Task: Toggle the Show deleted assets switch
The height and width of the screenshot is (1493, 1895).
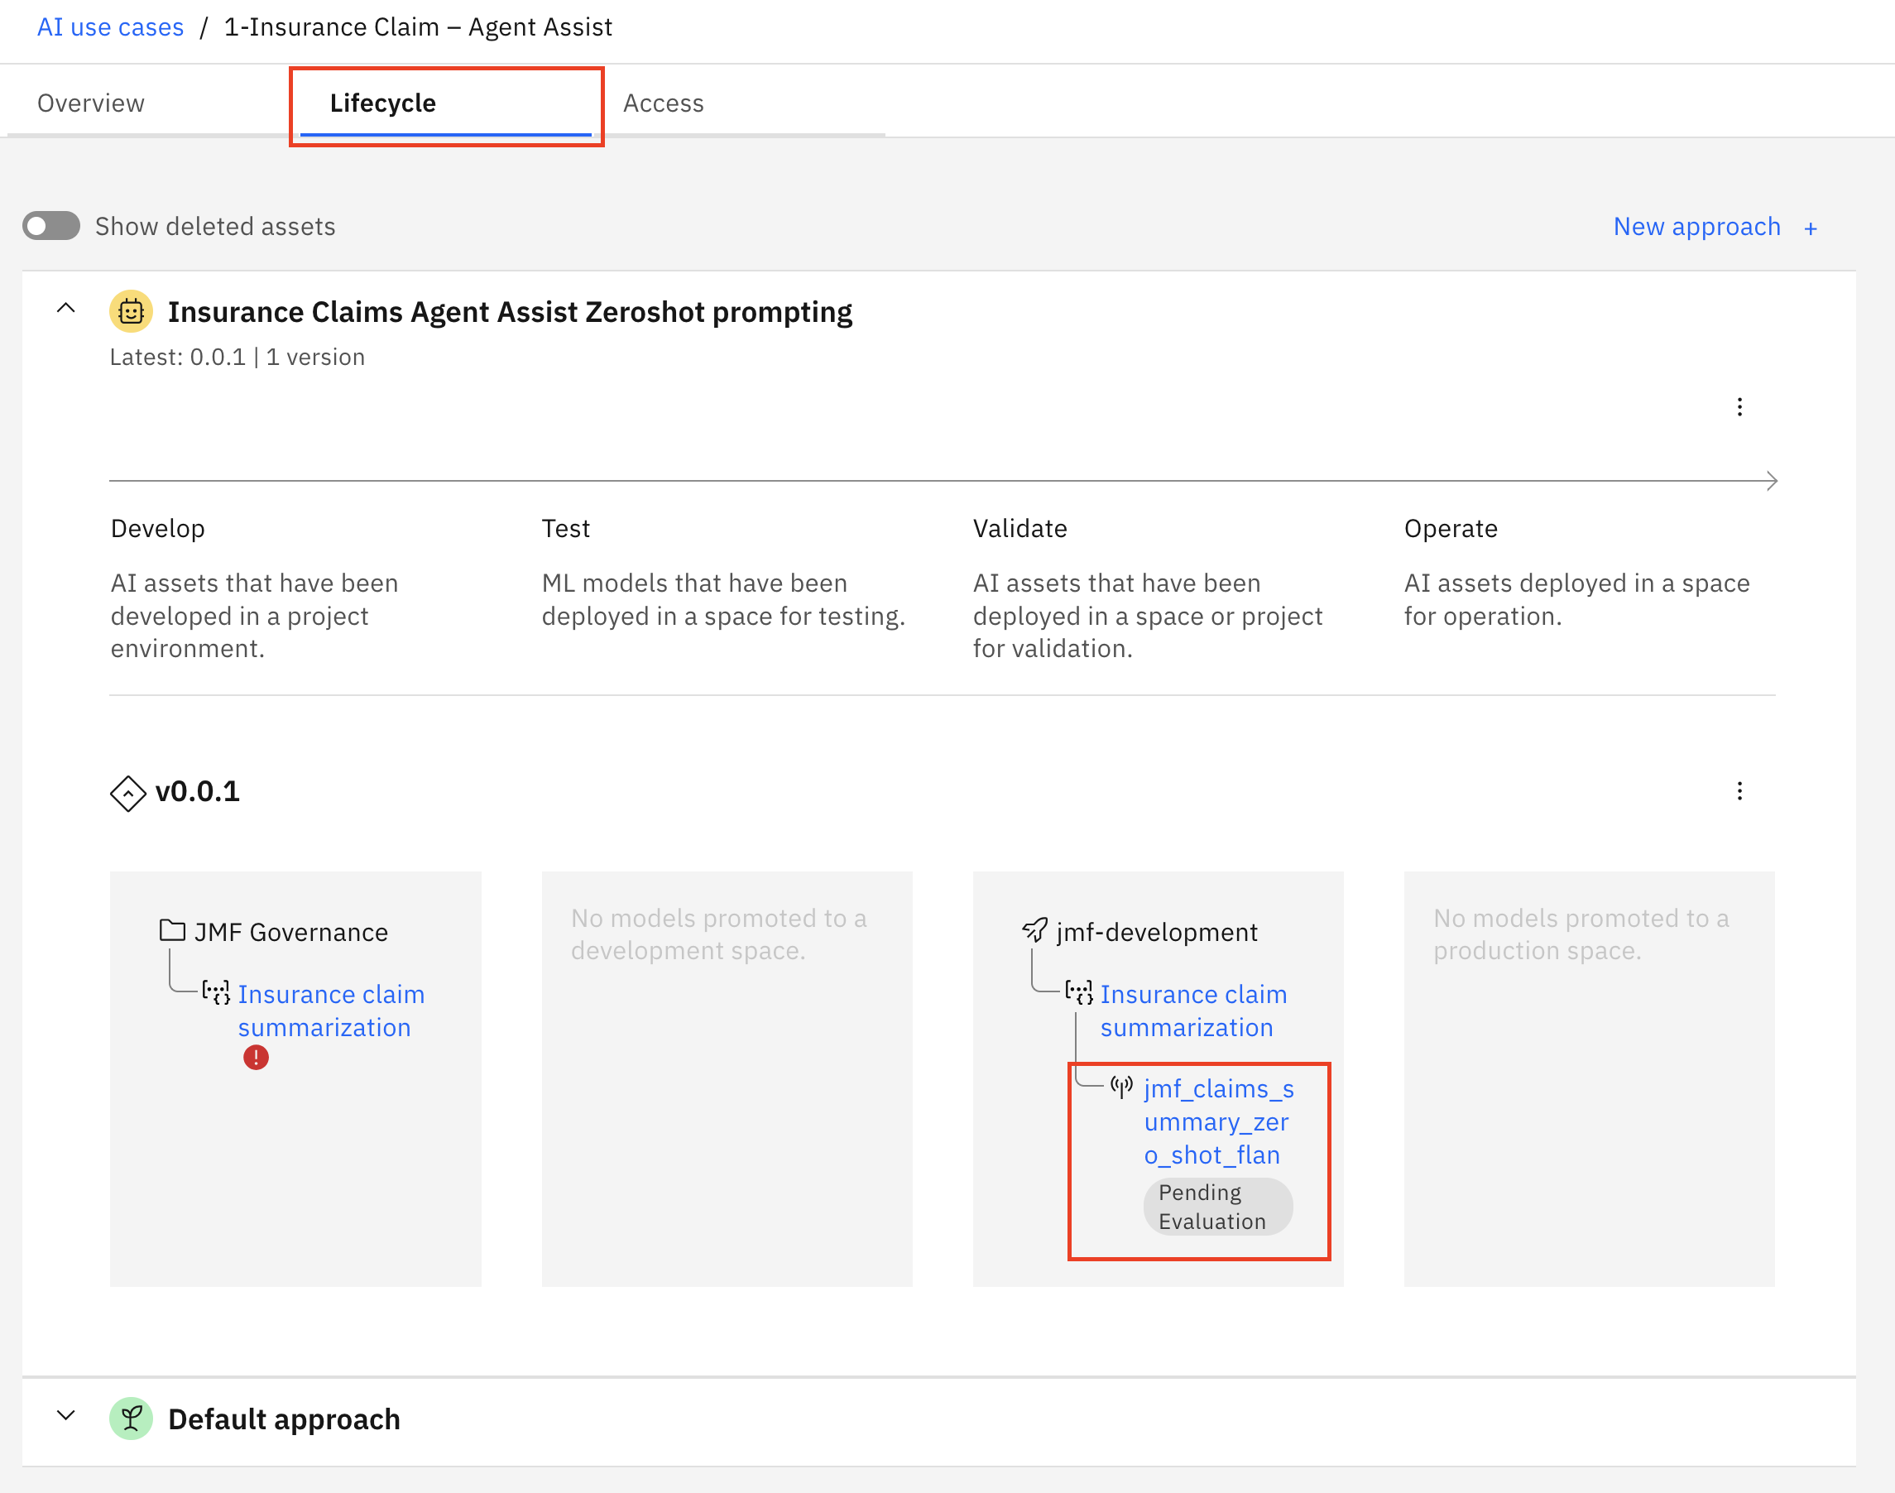Action: pyautogui.click(x=51, y=227)
